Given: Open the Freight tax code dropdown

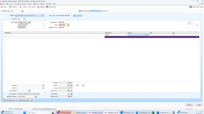Looking at the screenshot, I should tap(83, 85).
